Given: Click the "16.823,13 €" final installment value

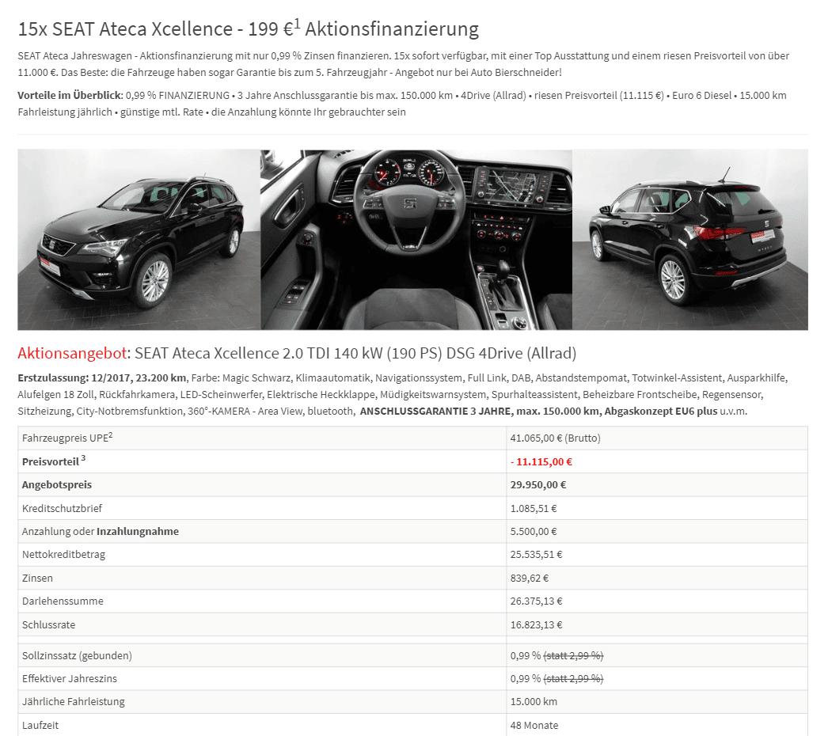Looking at the screenshot, I should click(536, 624).
